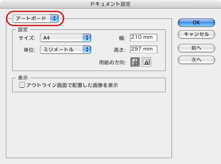
Task: Select landscape paper orientation icon
Action: [x=146, y=62]
